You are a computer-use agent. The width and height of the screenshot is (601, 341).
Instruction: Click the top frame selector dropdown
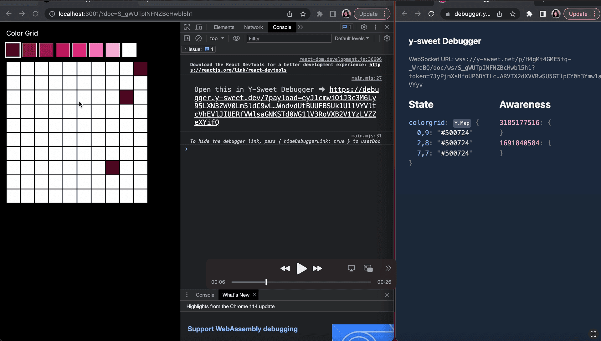[x=216, y=38]
